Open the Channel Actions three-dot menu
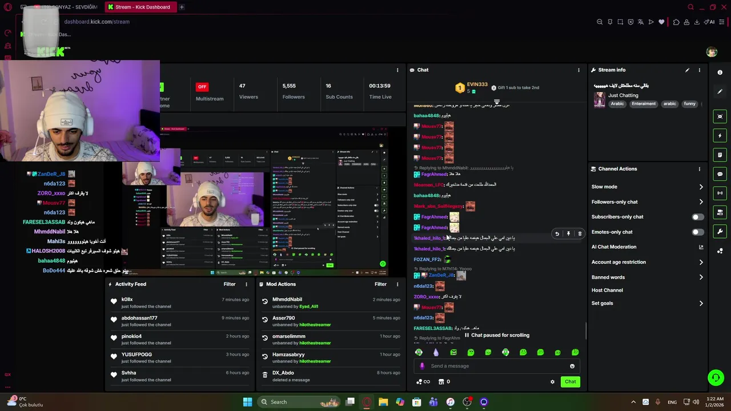This screenshot has height=411, width=731. (700, 169)
